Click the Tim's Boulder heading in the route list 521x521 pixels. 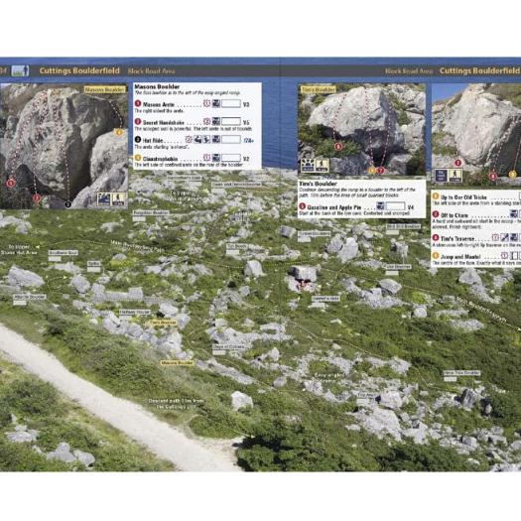tap(318, 184)
